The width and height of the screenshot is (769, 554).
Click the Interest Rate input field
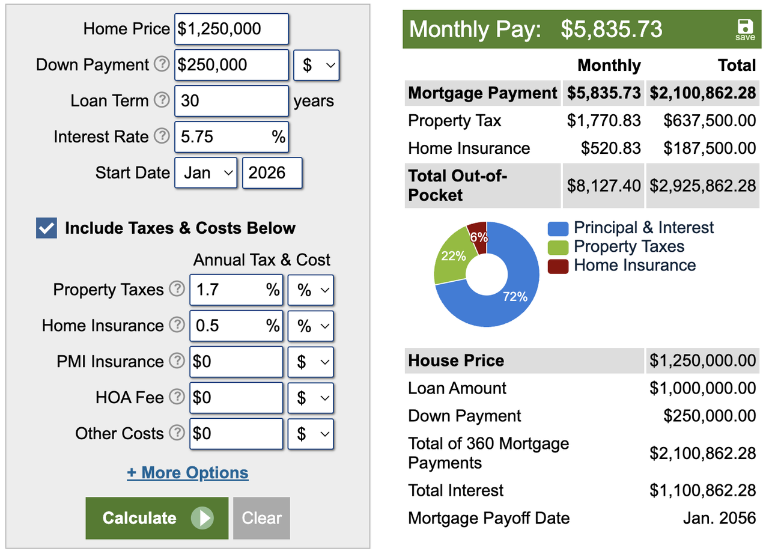click(231, 137)
